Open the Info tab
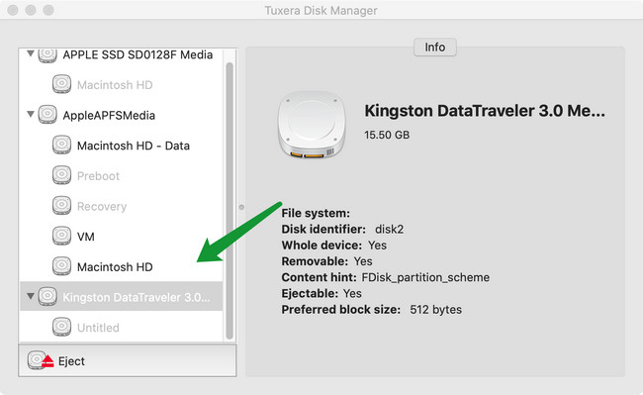643x395 pixels. (435, 48)
